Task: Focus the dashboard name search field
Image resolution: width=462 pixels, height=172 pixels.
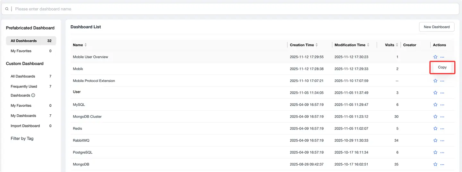Action: pyautogui.click(x=225, y=9)
